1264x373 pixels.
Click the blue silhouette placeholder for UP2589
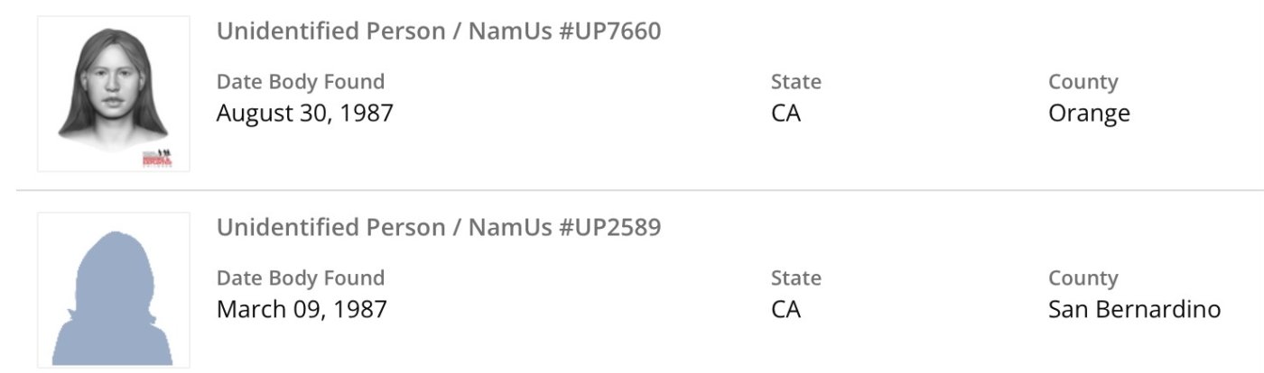[x=114, y=292]
